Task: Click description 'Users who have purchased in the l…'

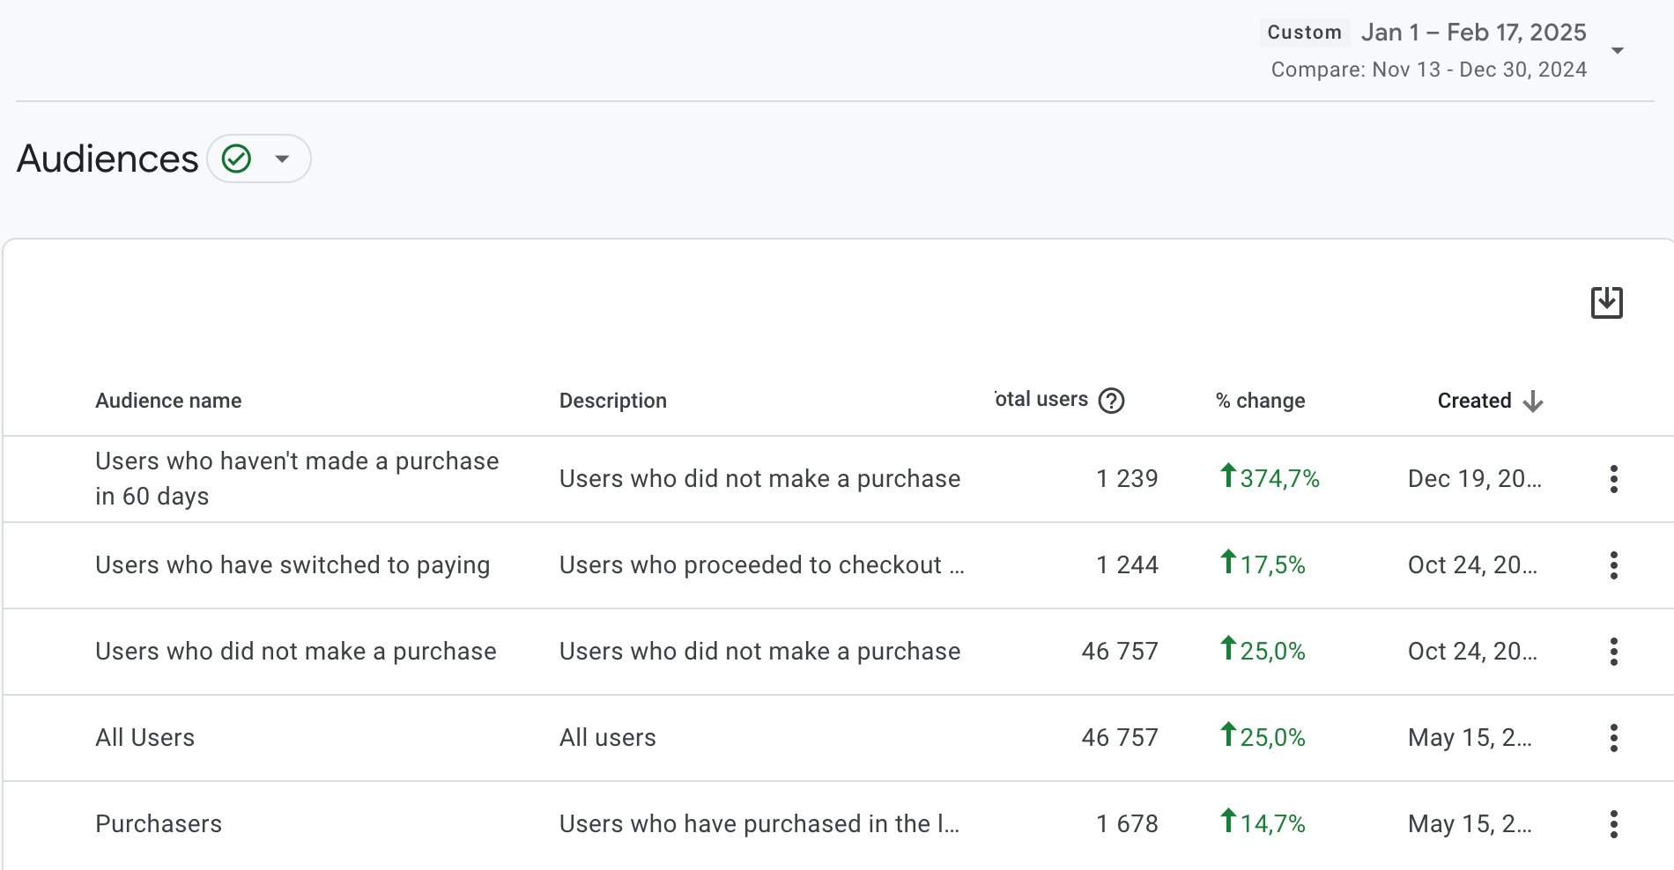Action: pos(759,824)
